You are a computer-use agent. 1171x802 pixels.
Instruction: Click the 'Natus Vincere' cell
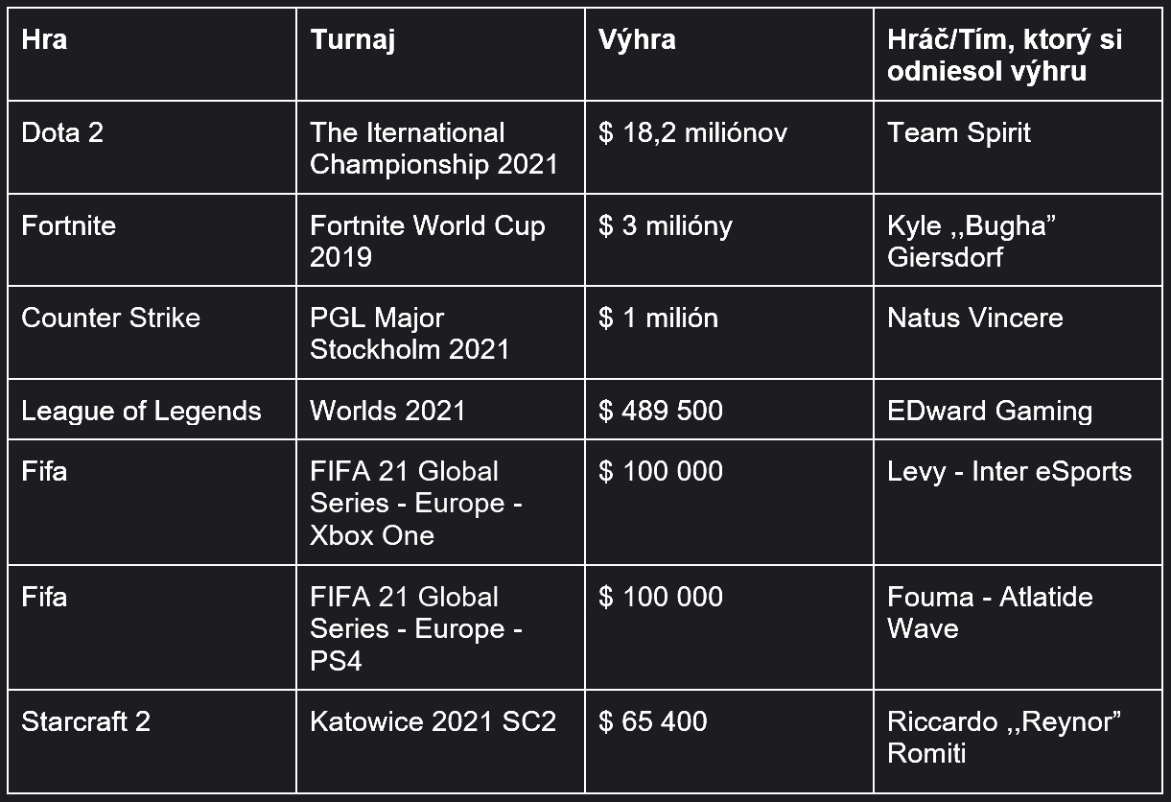pyautogui.click(x=1018, y=333)
